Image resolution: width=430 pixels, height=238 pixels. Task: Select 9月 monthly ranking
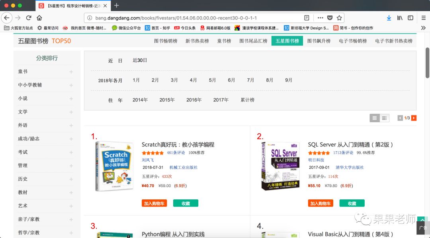tap(289, 80)
